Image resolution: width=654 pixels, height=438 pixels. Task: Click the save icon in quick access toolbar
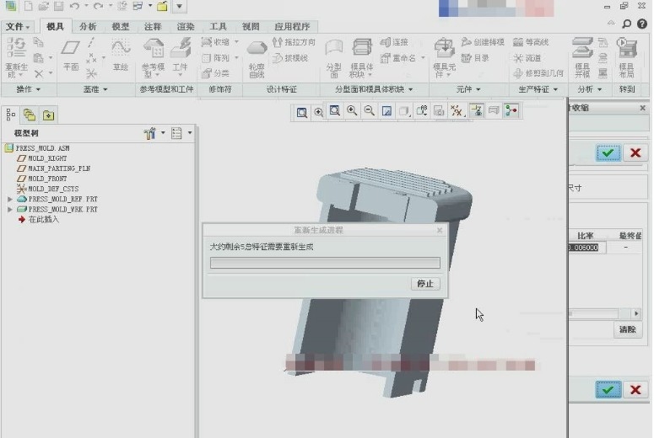(59, 6)
